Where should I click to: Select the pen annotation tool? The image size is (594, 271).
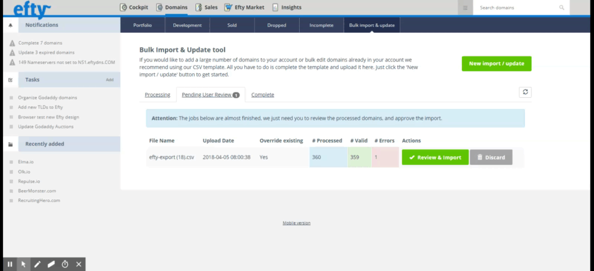click(37, 264)
